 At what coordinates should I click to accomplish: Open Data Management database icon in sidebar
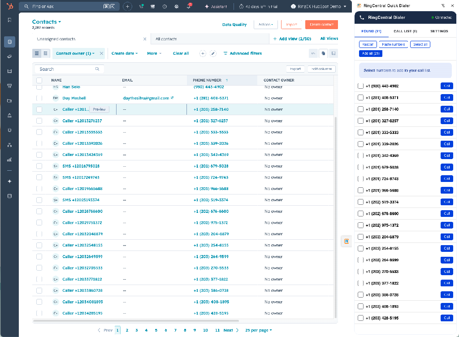(x=10, y=130)
